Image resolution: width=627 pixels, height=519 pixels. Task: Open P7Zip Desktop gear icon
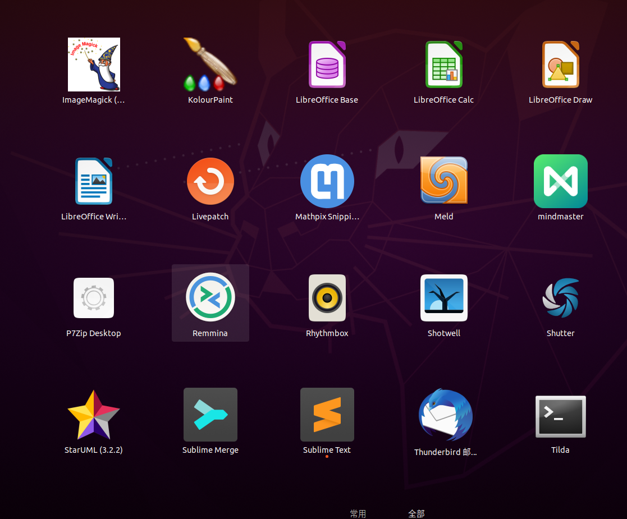(94, 298)
